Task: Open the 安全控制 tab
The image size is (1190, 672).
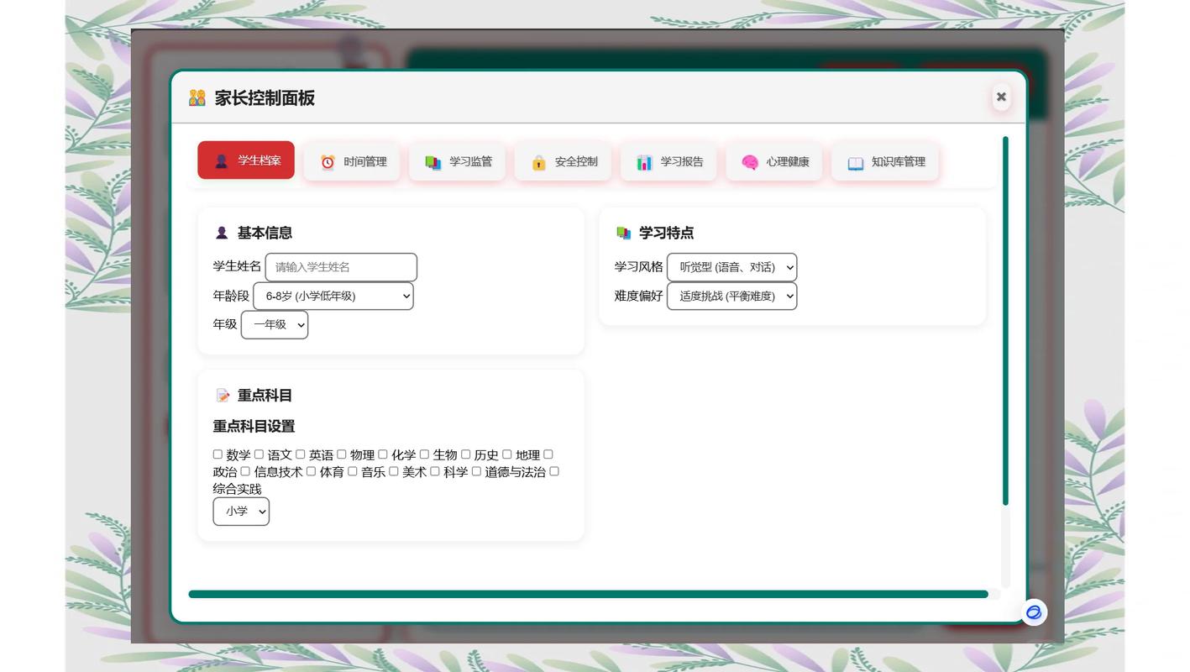Action: [564, 161]
